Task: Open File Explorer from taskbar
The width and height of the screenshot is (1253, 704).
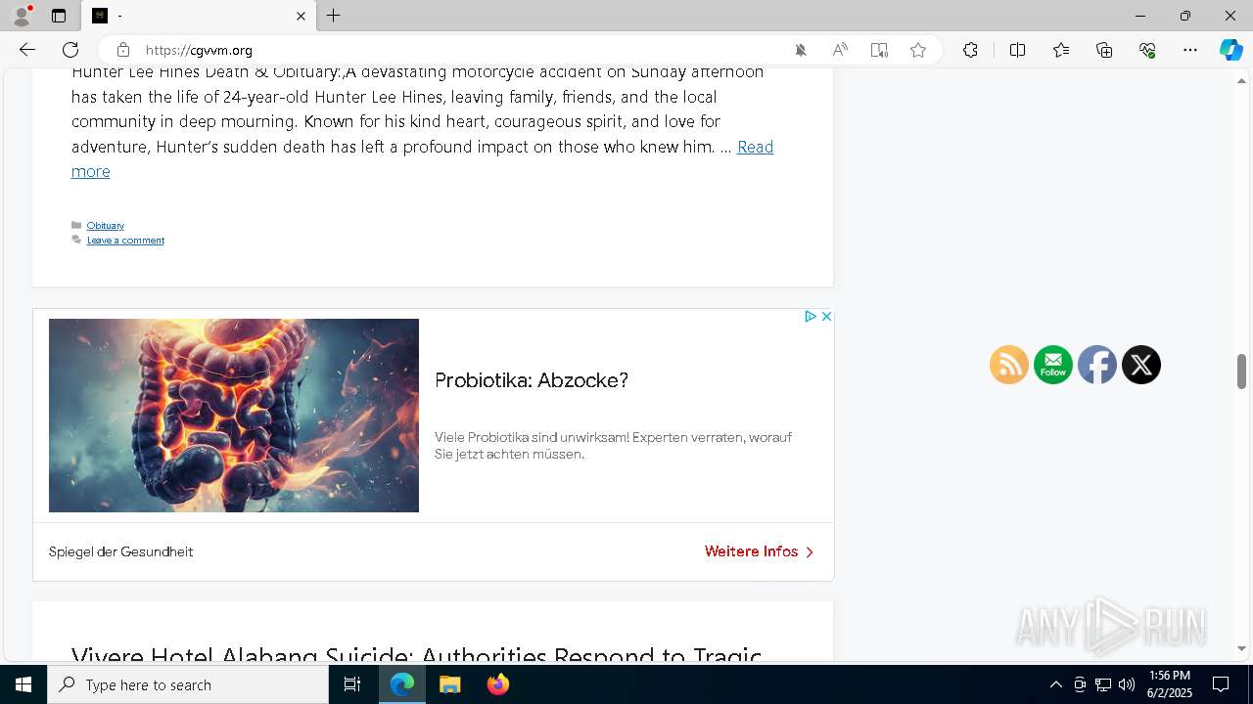Action: [450, 684]
